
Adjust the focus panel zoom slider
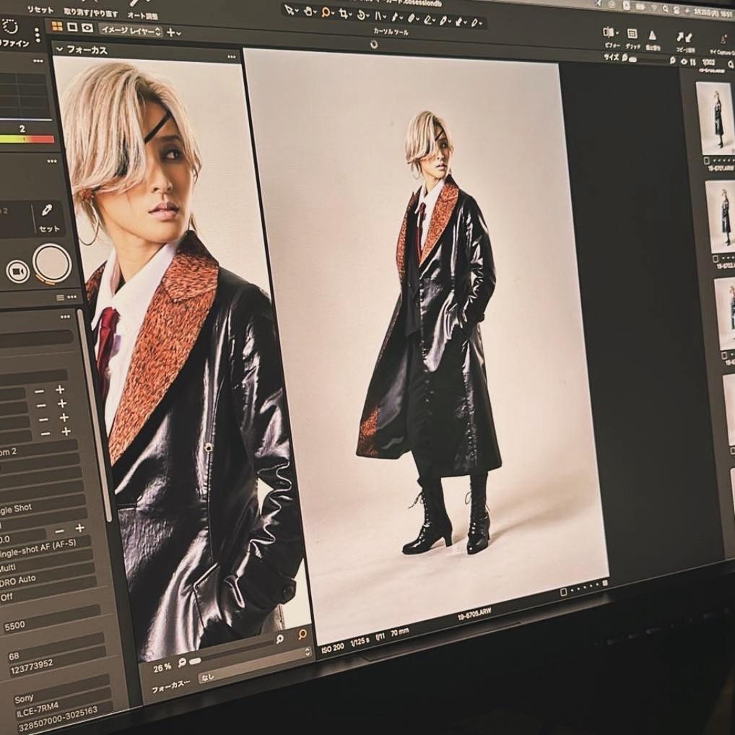click(x=195, y=661)
